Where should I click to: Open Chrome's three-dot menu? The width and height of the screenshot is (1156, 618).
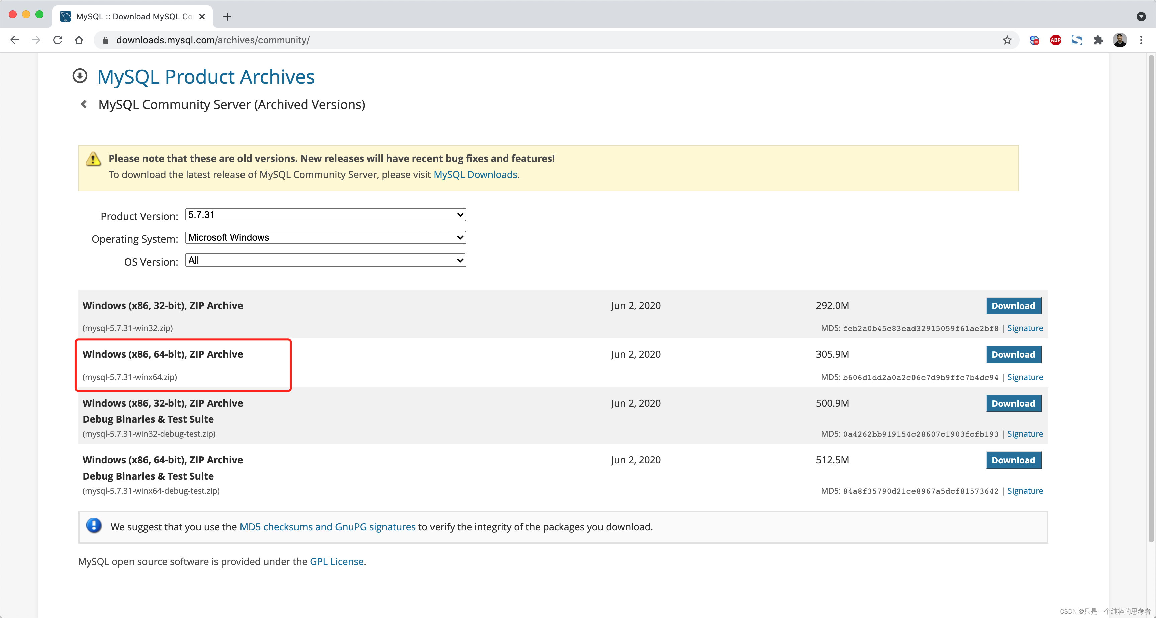click(1141, 40)
